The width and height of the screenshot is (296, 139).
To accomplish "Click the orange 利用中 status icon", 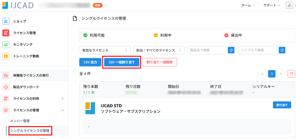I will [156, 35].
